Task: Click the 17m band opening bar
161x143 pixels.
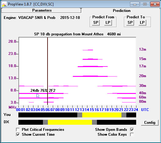Action: click(93, 66)
